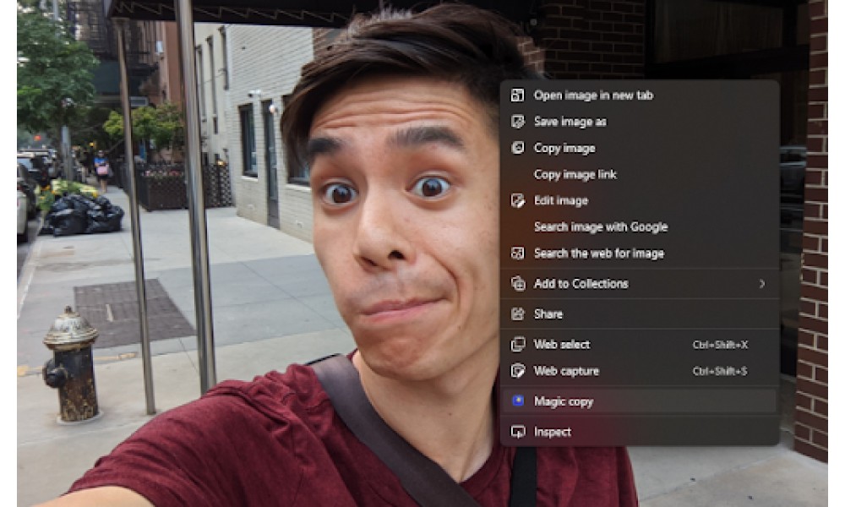The image size is (845, 507).
Task: Click the Add to Collections icon
Action: [517, 283]
